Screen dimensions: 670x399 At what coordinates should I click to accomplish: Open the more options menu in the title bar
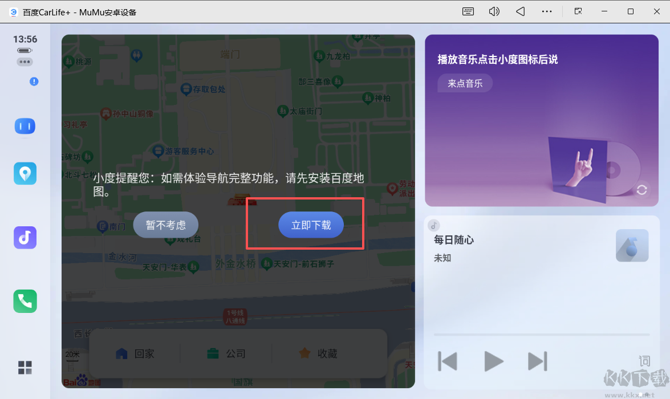(x=547, y=11)
